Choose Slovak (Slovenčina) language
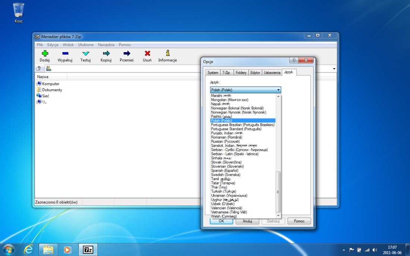The height and width of the screenshot is (256, 410). point(243,162)
